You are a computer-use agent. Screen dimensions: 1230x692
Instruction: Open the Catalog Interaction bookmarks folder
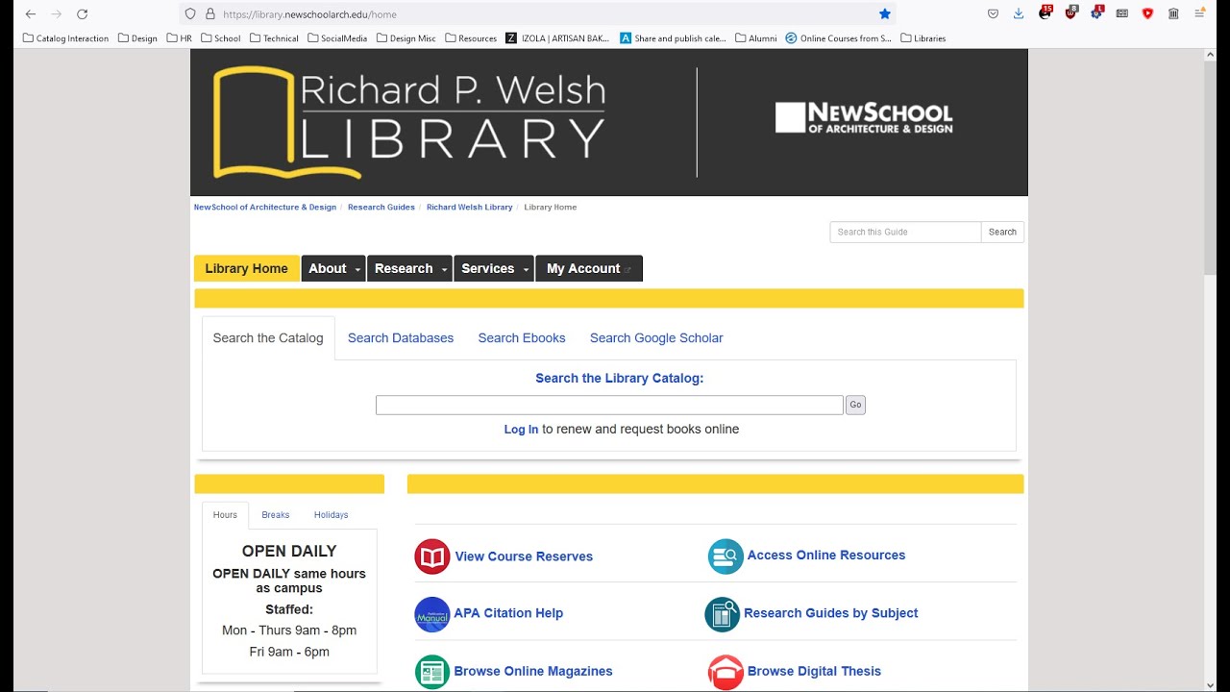coord(65,38)
